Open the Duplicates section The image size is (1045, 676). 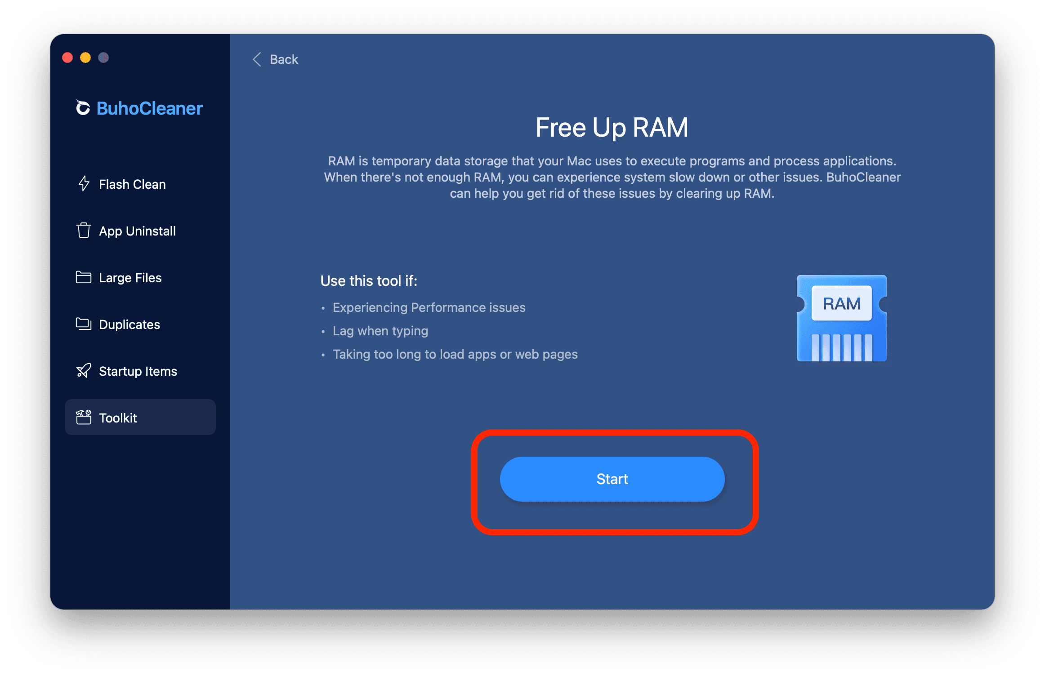[x=129, y=324]
